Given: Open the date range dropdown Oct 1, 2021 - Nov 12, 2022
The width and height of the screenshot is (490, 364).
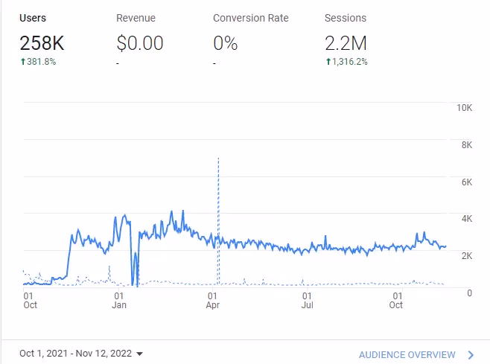Looking at the screenshot, I should [x=81, y=354].
